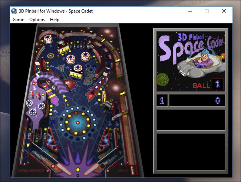This screenshot has width=241, height=182.
Task: Click the pinball app icon in title bar
Action: coord(14,11)
